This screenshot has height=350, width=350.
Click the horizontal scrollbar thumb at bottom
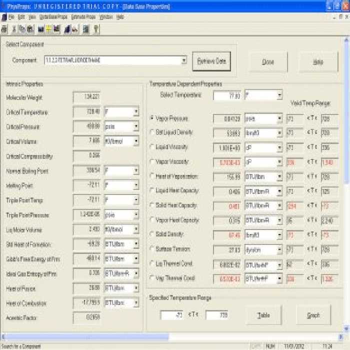coord(86,336)
